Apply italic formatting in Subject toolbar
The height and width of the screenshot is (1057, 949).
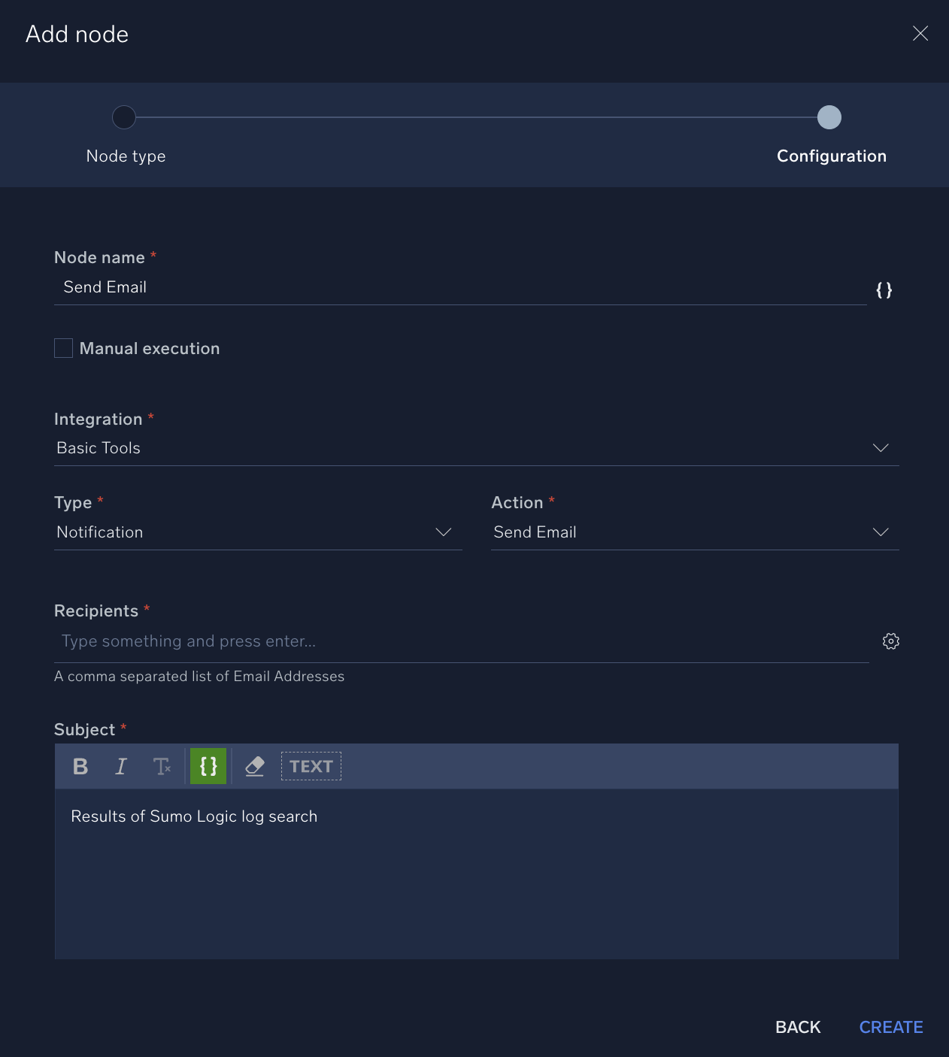(x=120, y=766)
